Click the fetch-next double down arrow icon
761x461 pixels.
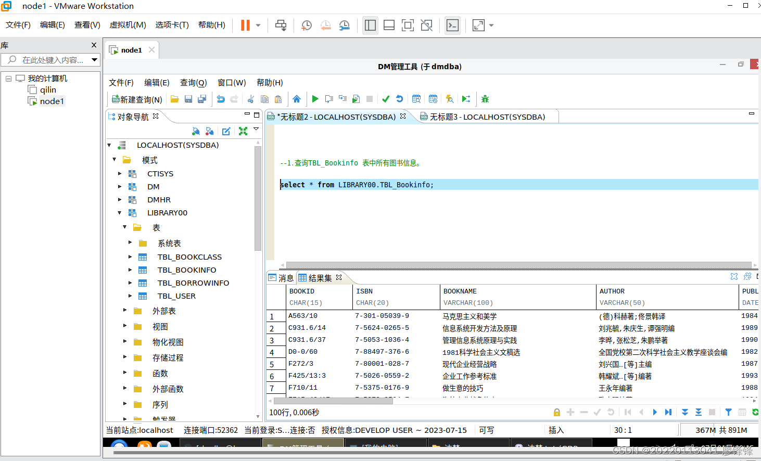685,412
